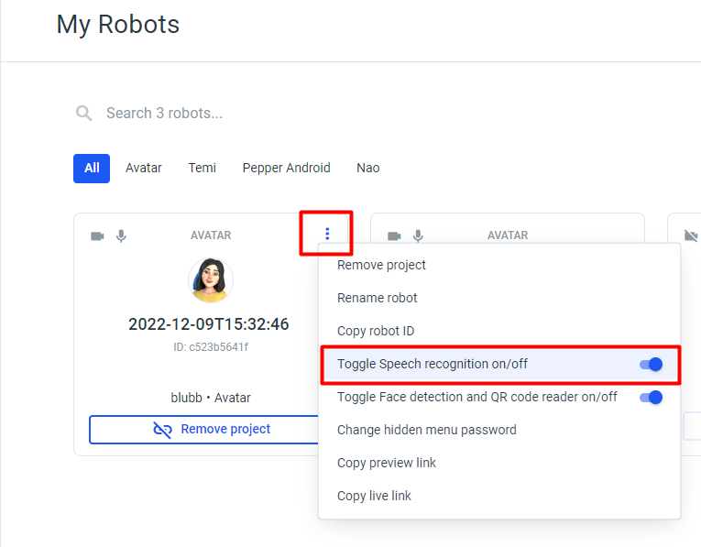This screenshot has width=701, height=547.
Task: Click robot name 2022-12-09T15:32:46
Action: (209, 324)
